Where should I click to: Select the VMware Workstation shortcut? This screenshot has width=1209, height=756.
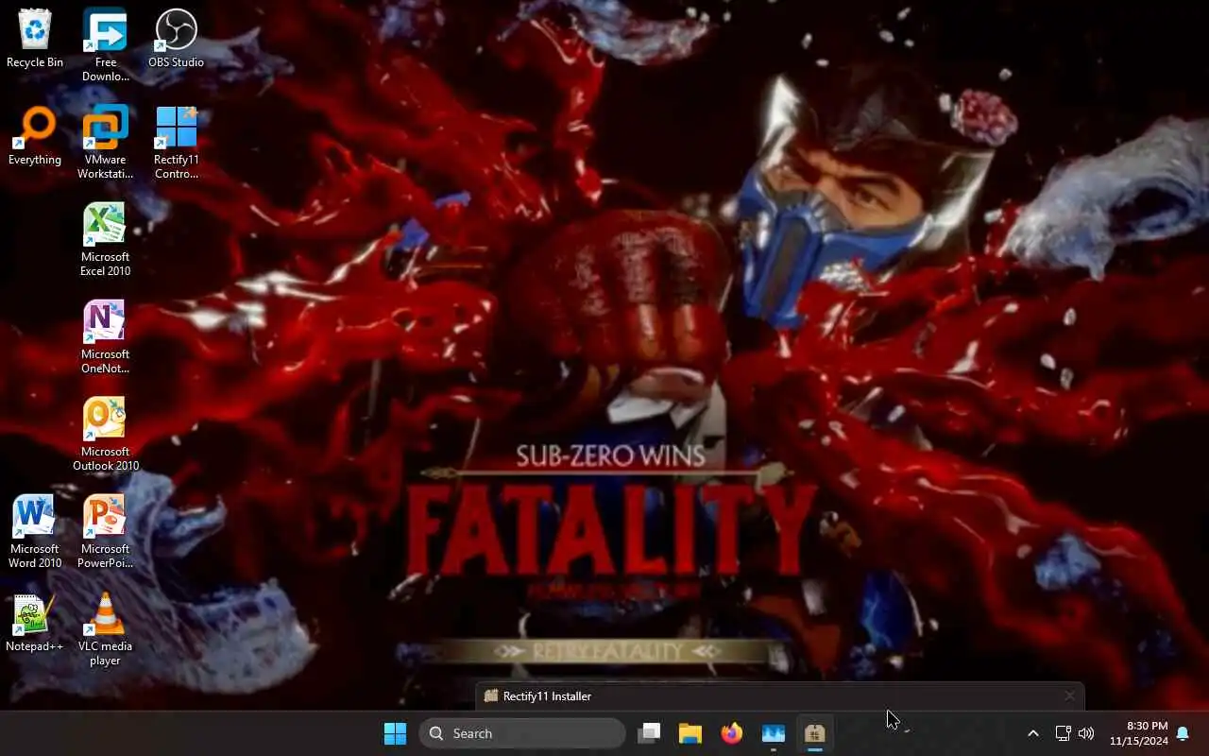[x=105, y=143]
